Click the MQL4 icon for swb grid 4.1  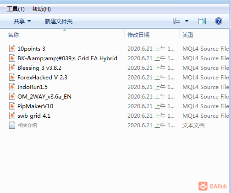12,116
